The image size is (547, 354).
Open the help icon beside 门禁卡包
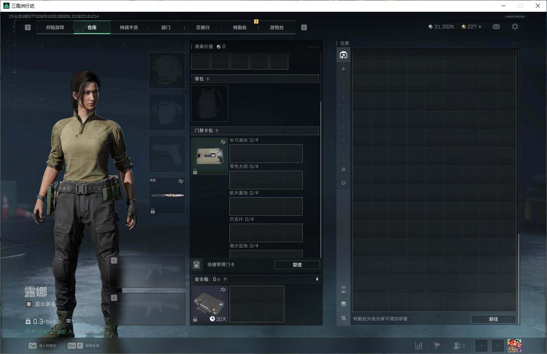click(x=217, y=131)
